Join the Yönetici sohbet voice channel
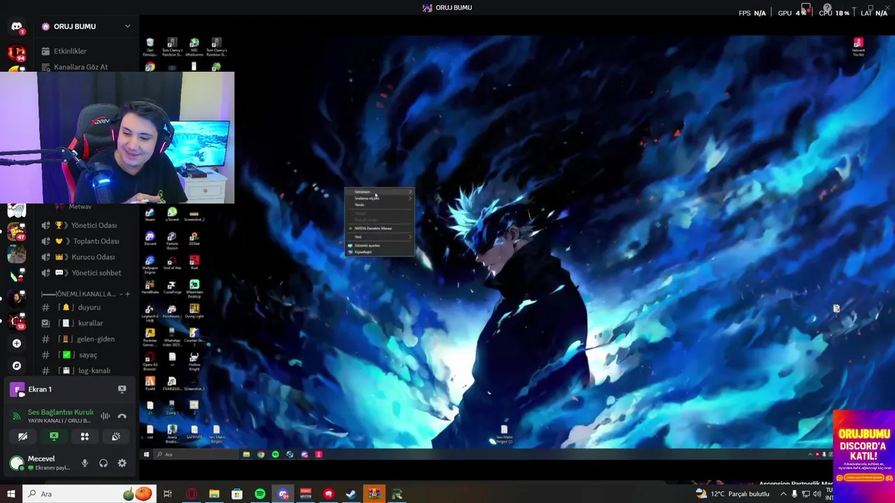 (86, 273)
